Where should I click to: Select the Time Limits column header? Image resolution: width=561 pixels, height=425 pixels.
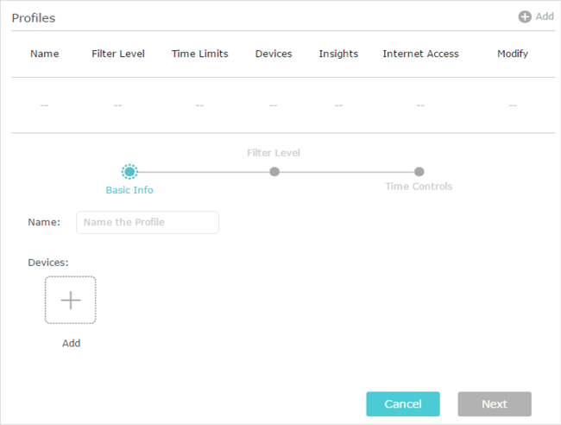199,54
